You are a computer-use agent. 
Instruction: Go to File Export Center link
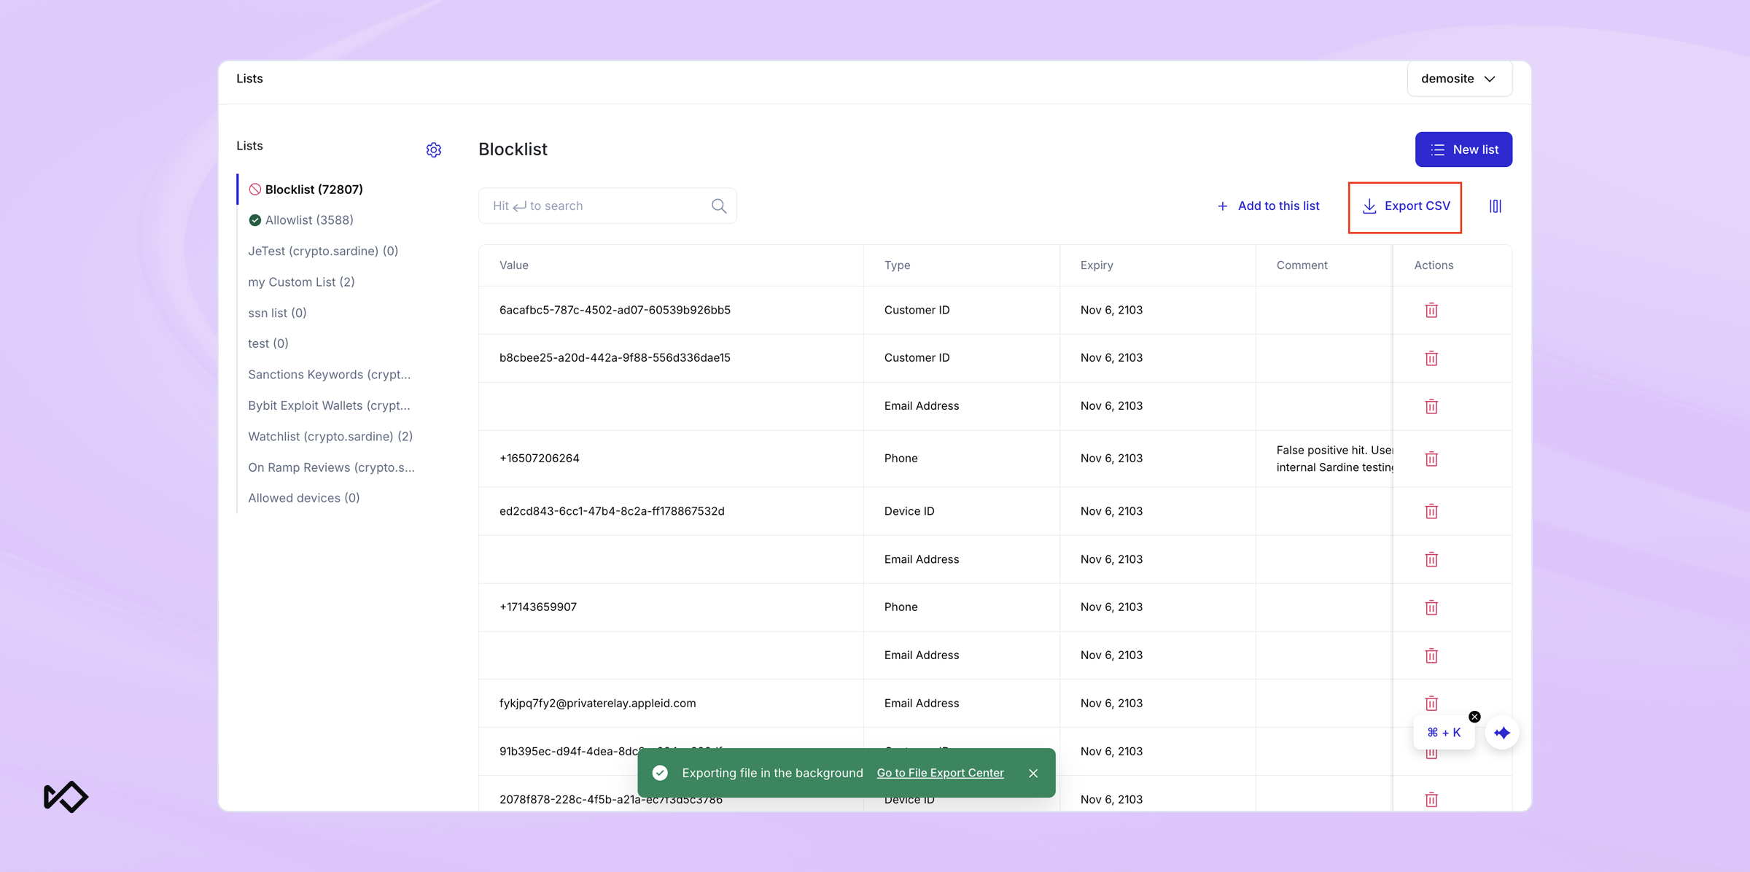click(940, 773)
